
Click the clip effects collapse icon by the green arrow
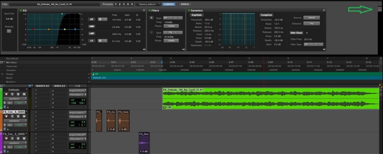(x=380, y=9)
